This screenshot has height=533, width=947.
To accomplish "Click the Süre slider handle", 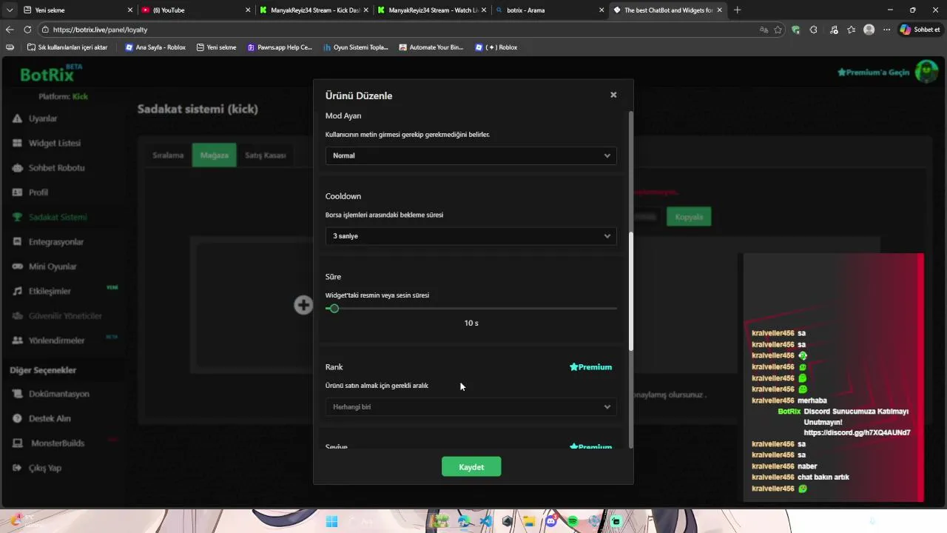I will (334, 309).
